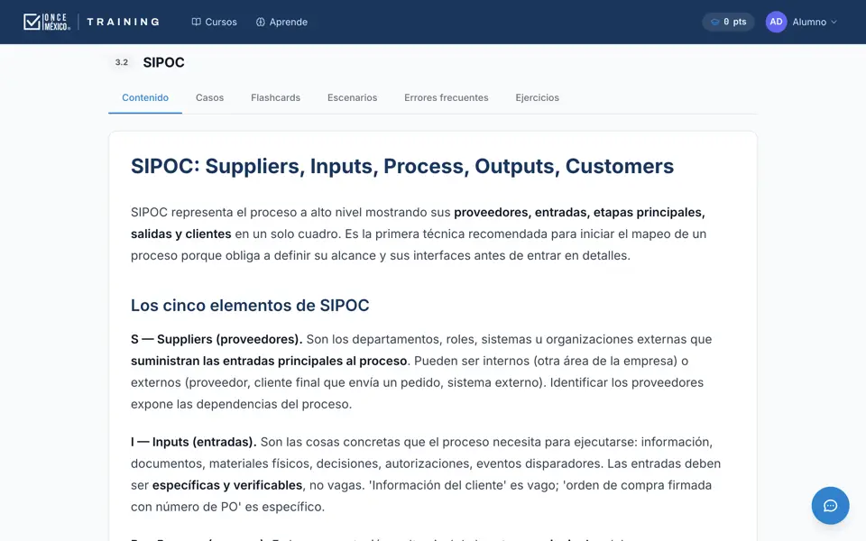Screen dimensions: 866x541
Task: Open the Aprende menu
Action: coord(281,22)
